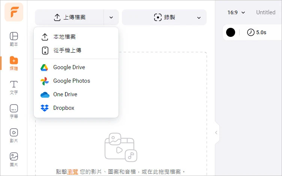Toggle the upload options dropdown arrow

tap(111, 17)
